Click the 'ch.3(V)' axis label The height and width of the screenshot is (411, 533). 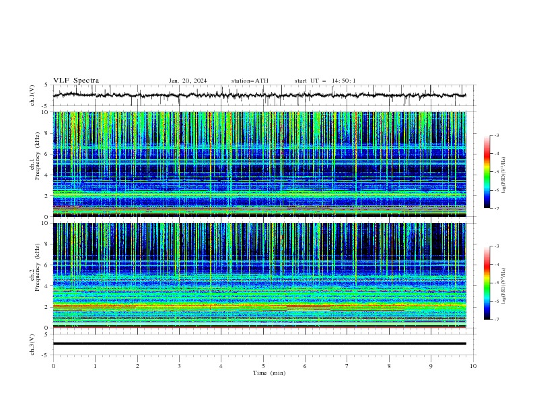[x=32, y=345]
